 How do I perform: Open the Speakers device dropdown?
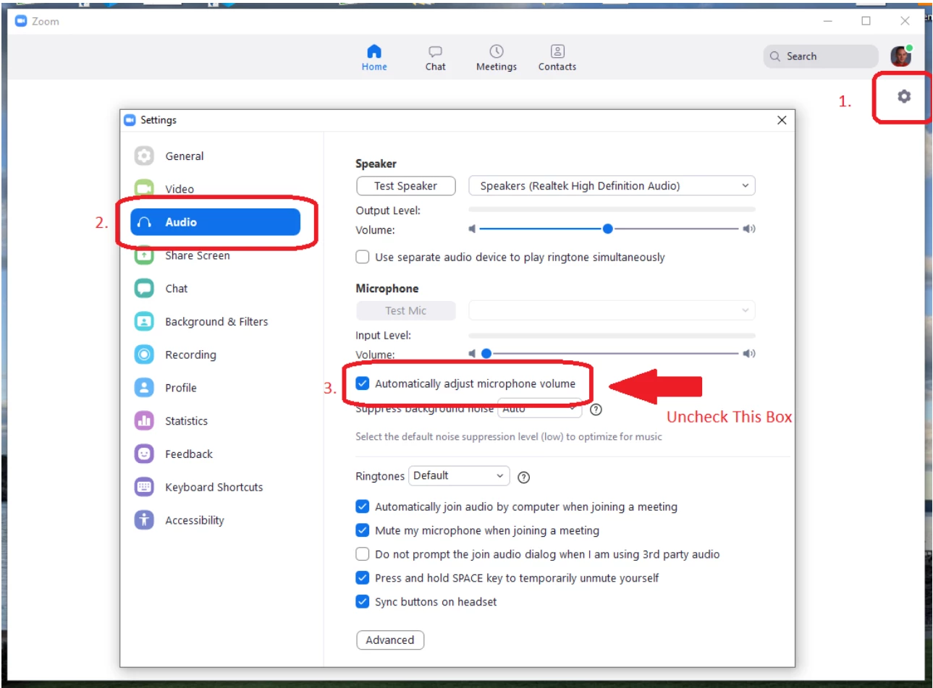pyautogui.click(x=612, y=186)
